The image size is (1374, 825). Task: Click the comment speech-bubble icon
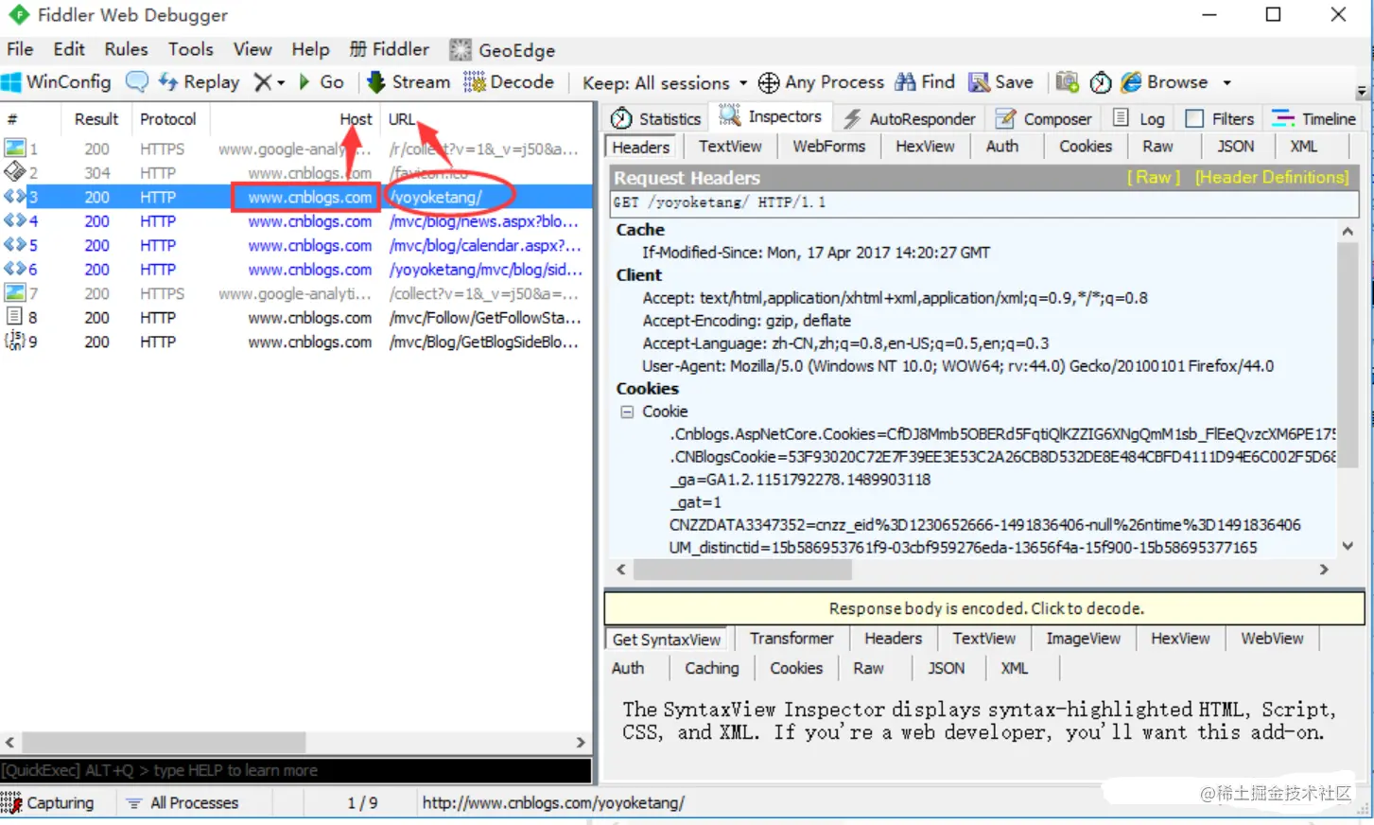click(137, 82)
